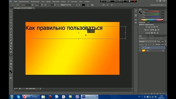This screenshot has width=176, height=99.
Task: Toggle text orientation icon
Action: (18, 5)
